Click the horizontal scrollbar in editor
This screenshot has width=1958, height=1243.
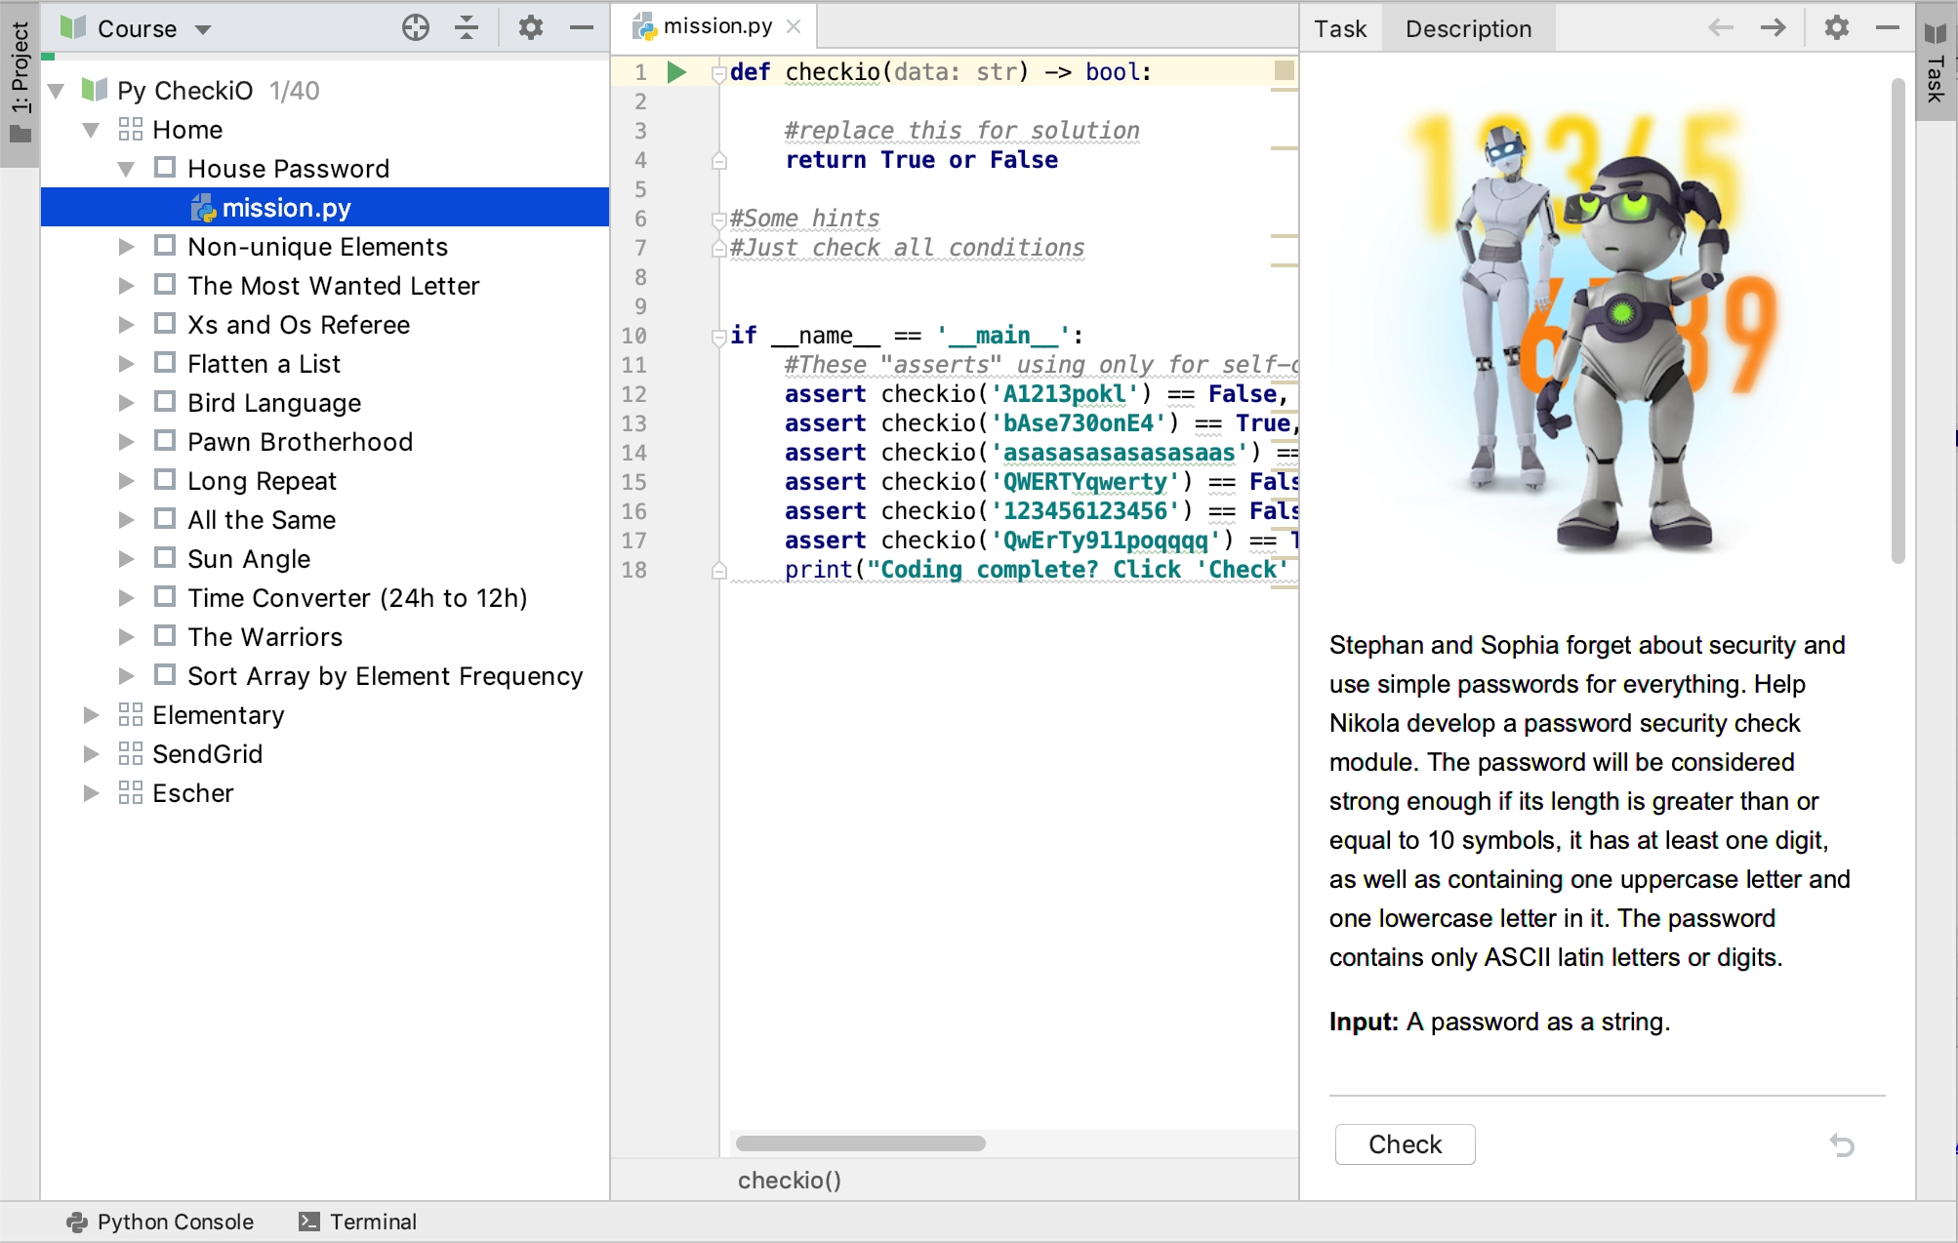tap(862, 1142)
